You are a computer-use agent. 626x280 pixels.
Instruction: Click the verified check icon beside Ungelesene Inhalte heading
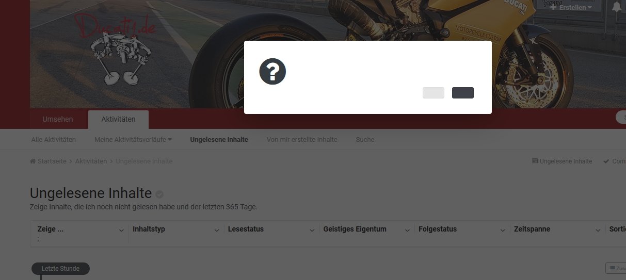pos(159,194)
